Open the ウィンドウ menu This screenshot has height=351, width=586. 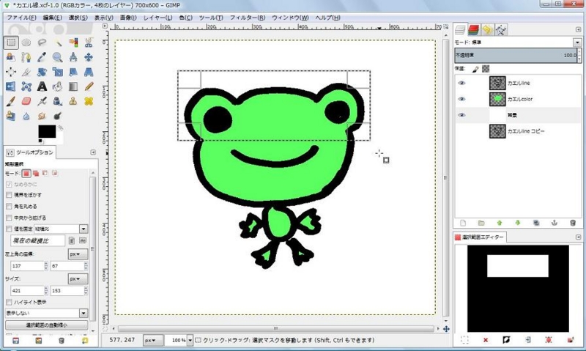coord(290,18)
